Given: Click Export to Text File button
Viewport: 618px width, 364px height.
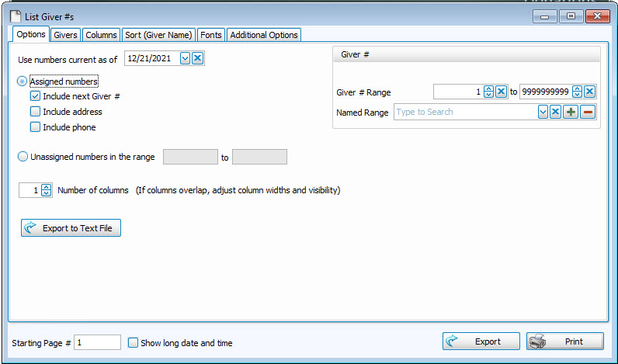Looking at the screenshot, I should [71, 228].
